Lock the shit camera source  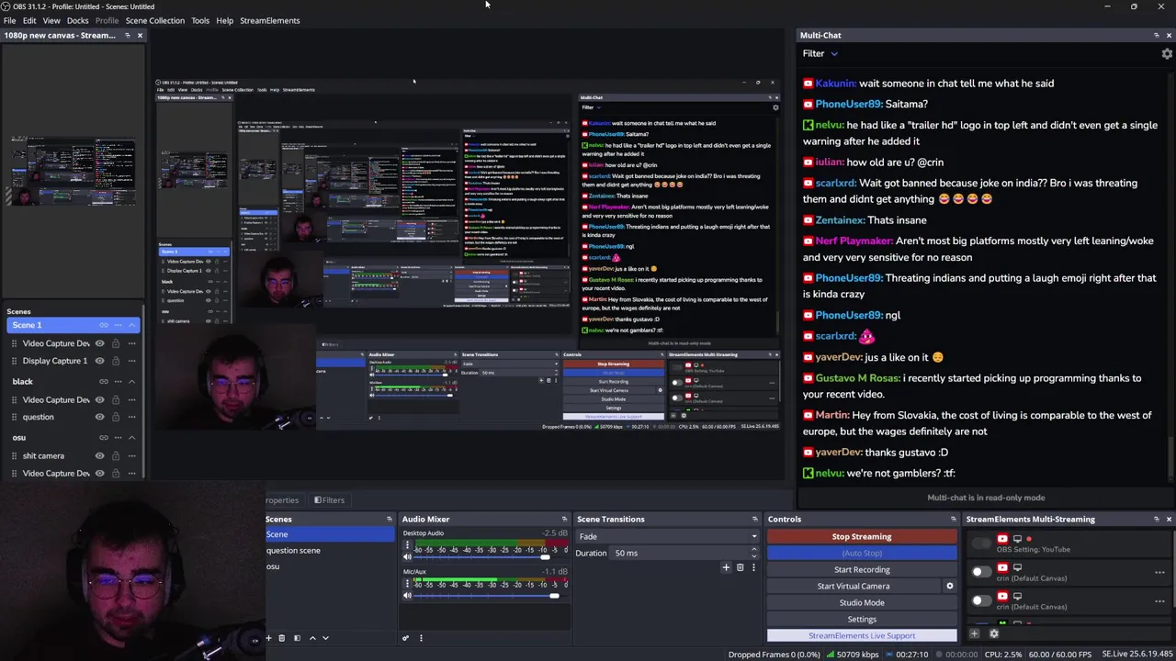(116, 455)
